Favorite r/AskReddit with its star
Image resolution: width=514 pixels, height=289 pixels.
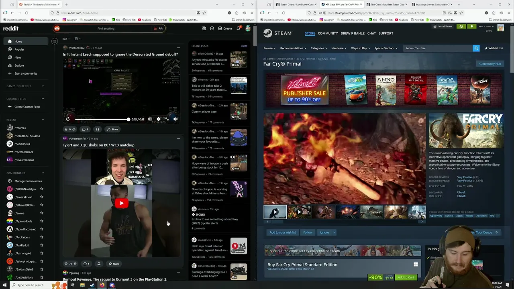41,245
